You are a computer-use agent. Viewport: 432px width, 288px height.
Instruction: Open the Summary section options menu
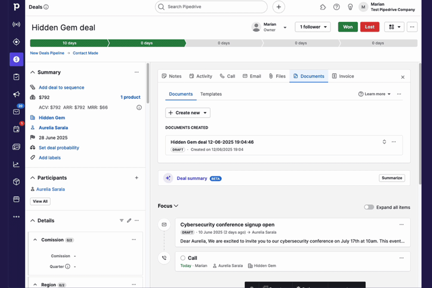point(137,72)
